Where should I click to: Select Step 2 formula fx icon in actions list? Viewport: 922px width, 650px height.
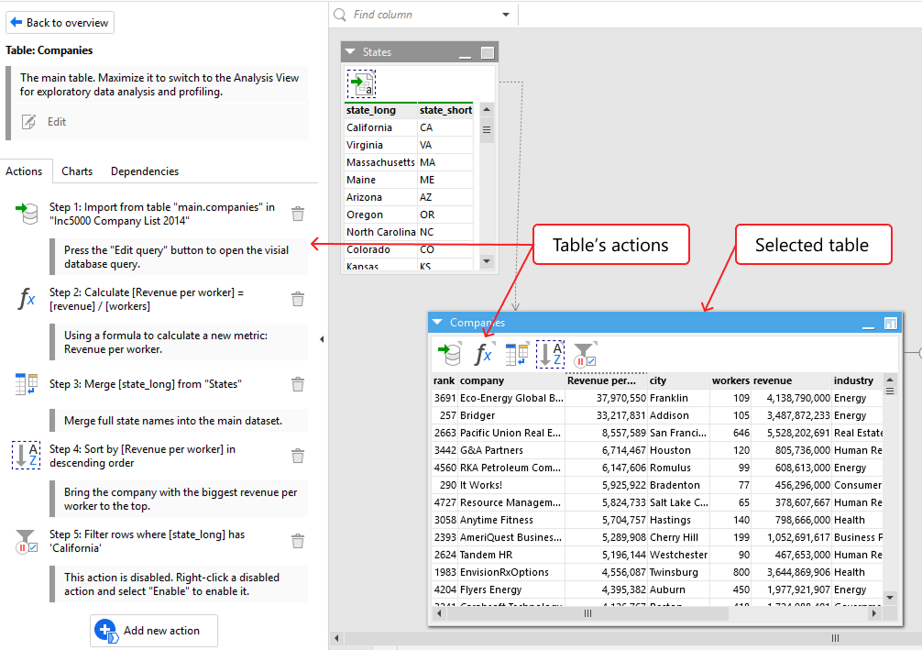(x=27, y=298)
